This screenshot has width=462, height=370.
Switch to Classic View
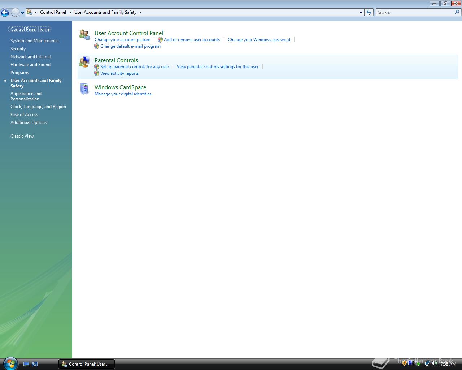click(x=22, y=136)
